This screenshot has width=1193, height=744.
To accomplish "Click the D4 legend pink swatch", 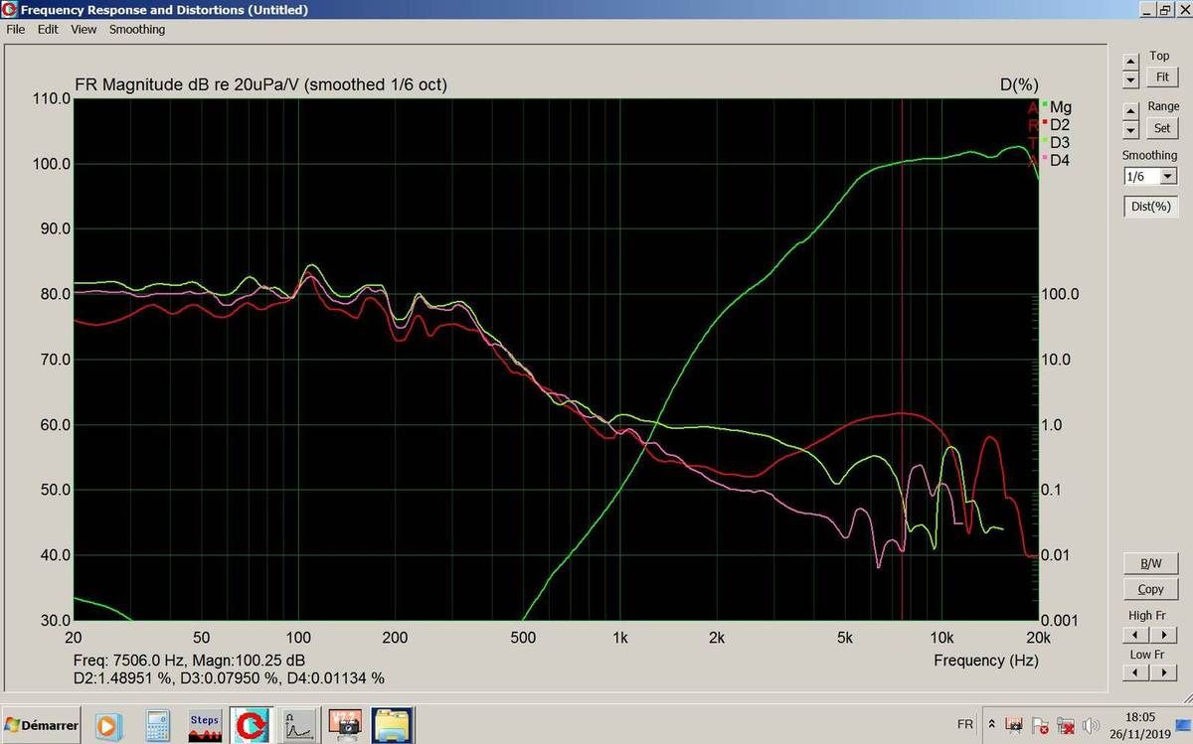I will [x=1044, y=157].
